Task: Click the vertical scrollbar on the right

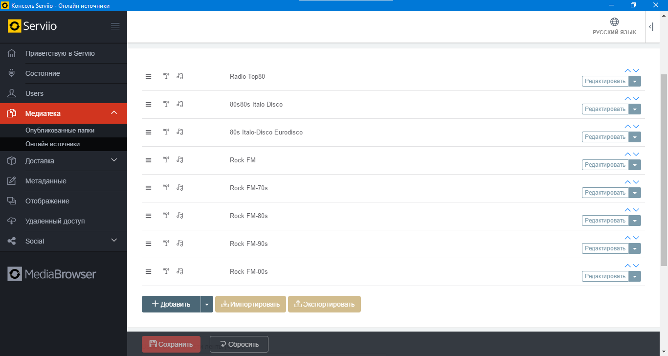Action: click(664, 171)
